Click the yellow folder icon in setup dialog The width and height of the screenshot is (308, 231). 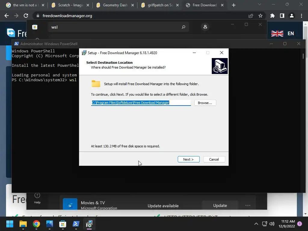(x=96, y=84)
